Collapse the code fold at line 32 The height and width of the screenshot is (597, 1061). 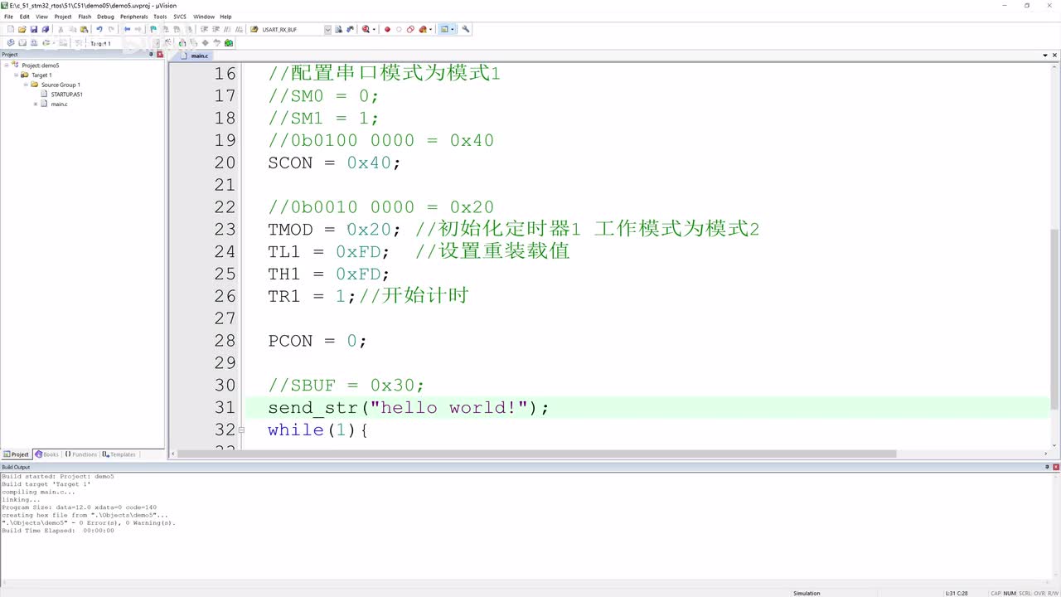(241, 430)
